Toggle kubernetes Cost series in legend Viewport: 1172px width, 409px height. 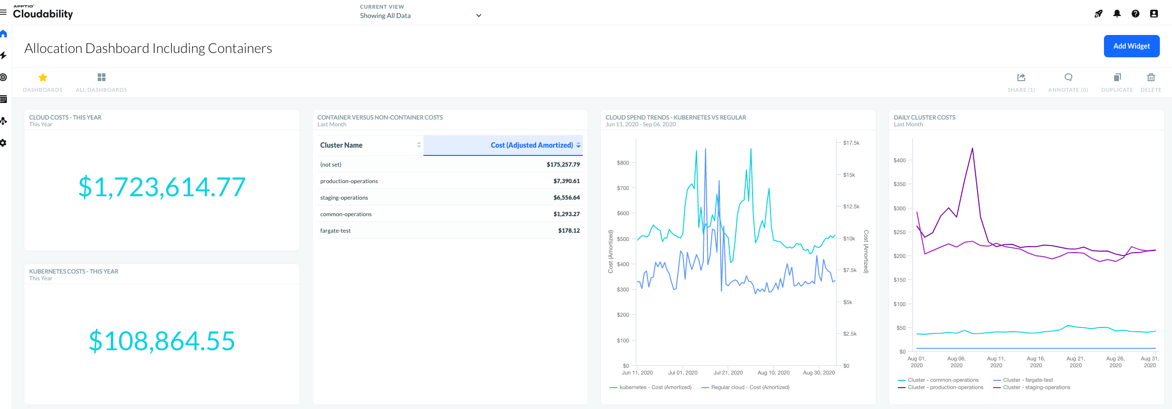pyautogui.click(x=654, y=387)
